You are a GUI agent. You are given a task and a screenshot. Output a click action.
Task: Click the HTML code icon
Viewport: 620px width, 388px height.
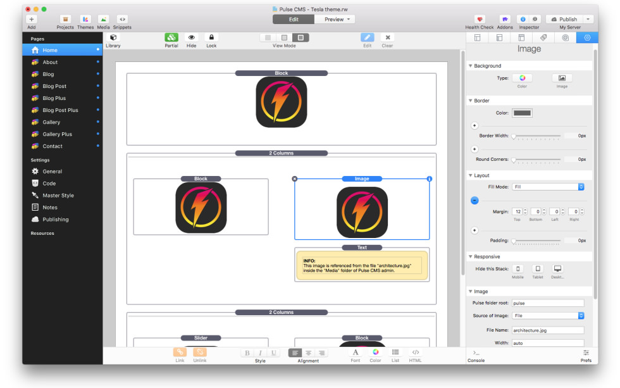pos(415,352)
